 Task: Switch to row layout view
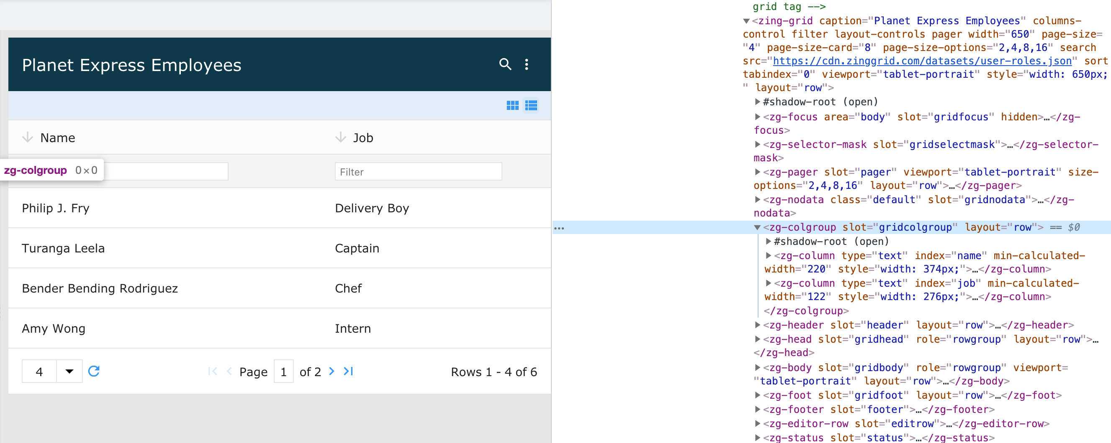(x=531, y=105)
